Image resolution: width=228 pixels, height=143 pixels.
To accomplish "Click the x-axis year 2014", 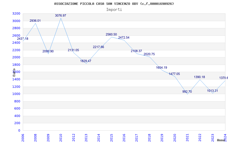I will (99, 138).
